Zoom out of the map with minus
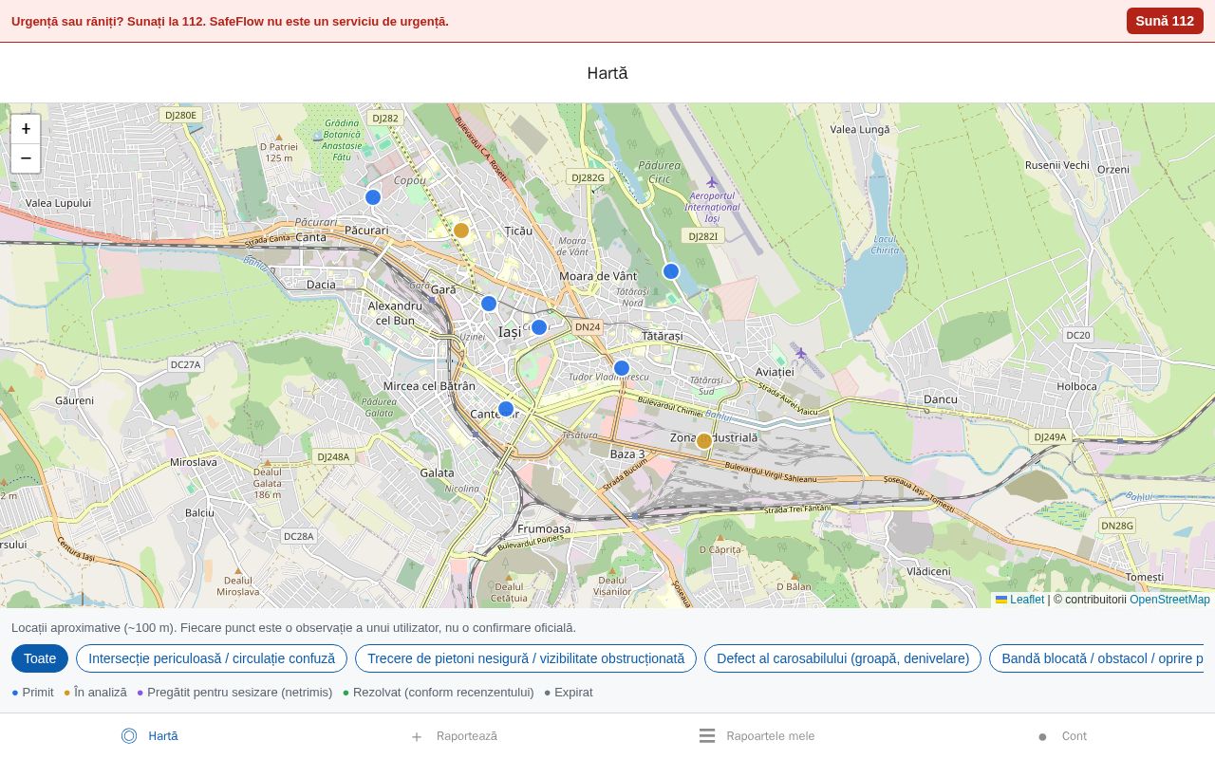The width and height of the screenshot is (1215, 759). (26, 158)
